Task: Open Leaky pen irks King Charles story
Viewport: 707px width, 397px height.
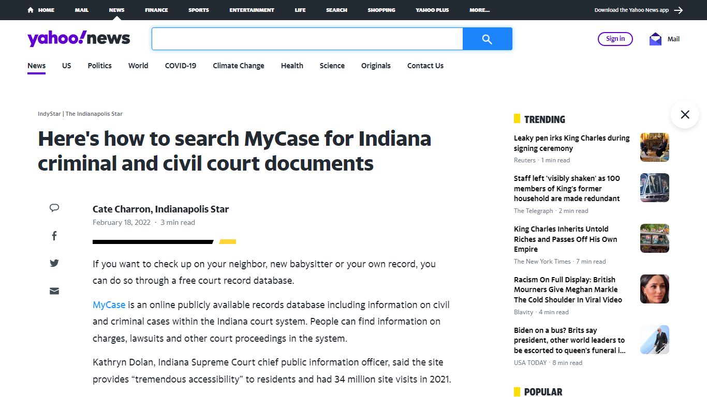Action: 572,143
